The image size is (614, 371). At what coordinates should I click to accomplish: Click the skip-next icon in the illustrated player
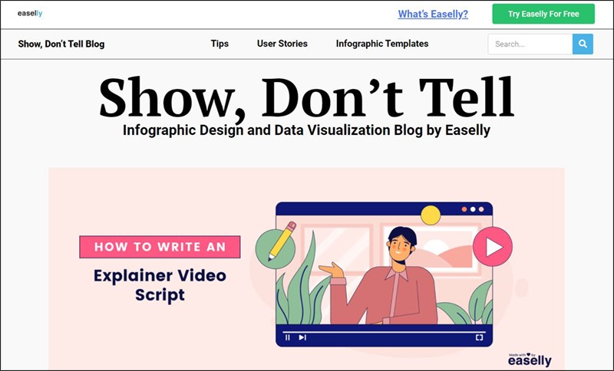point(302,337)
